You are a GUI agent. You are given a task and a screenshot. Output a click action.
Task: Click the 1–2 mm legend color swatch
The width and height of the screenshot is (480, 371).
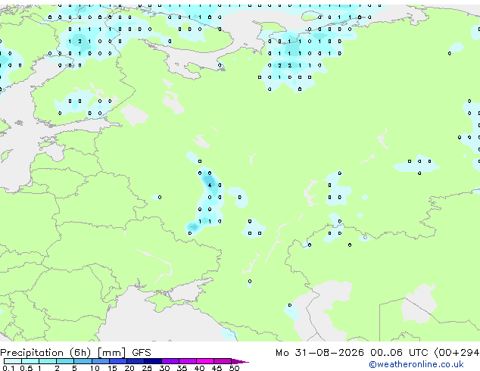(x=48, y=361)
